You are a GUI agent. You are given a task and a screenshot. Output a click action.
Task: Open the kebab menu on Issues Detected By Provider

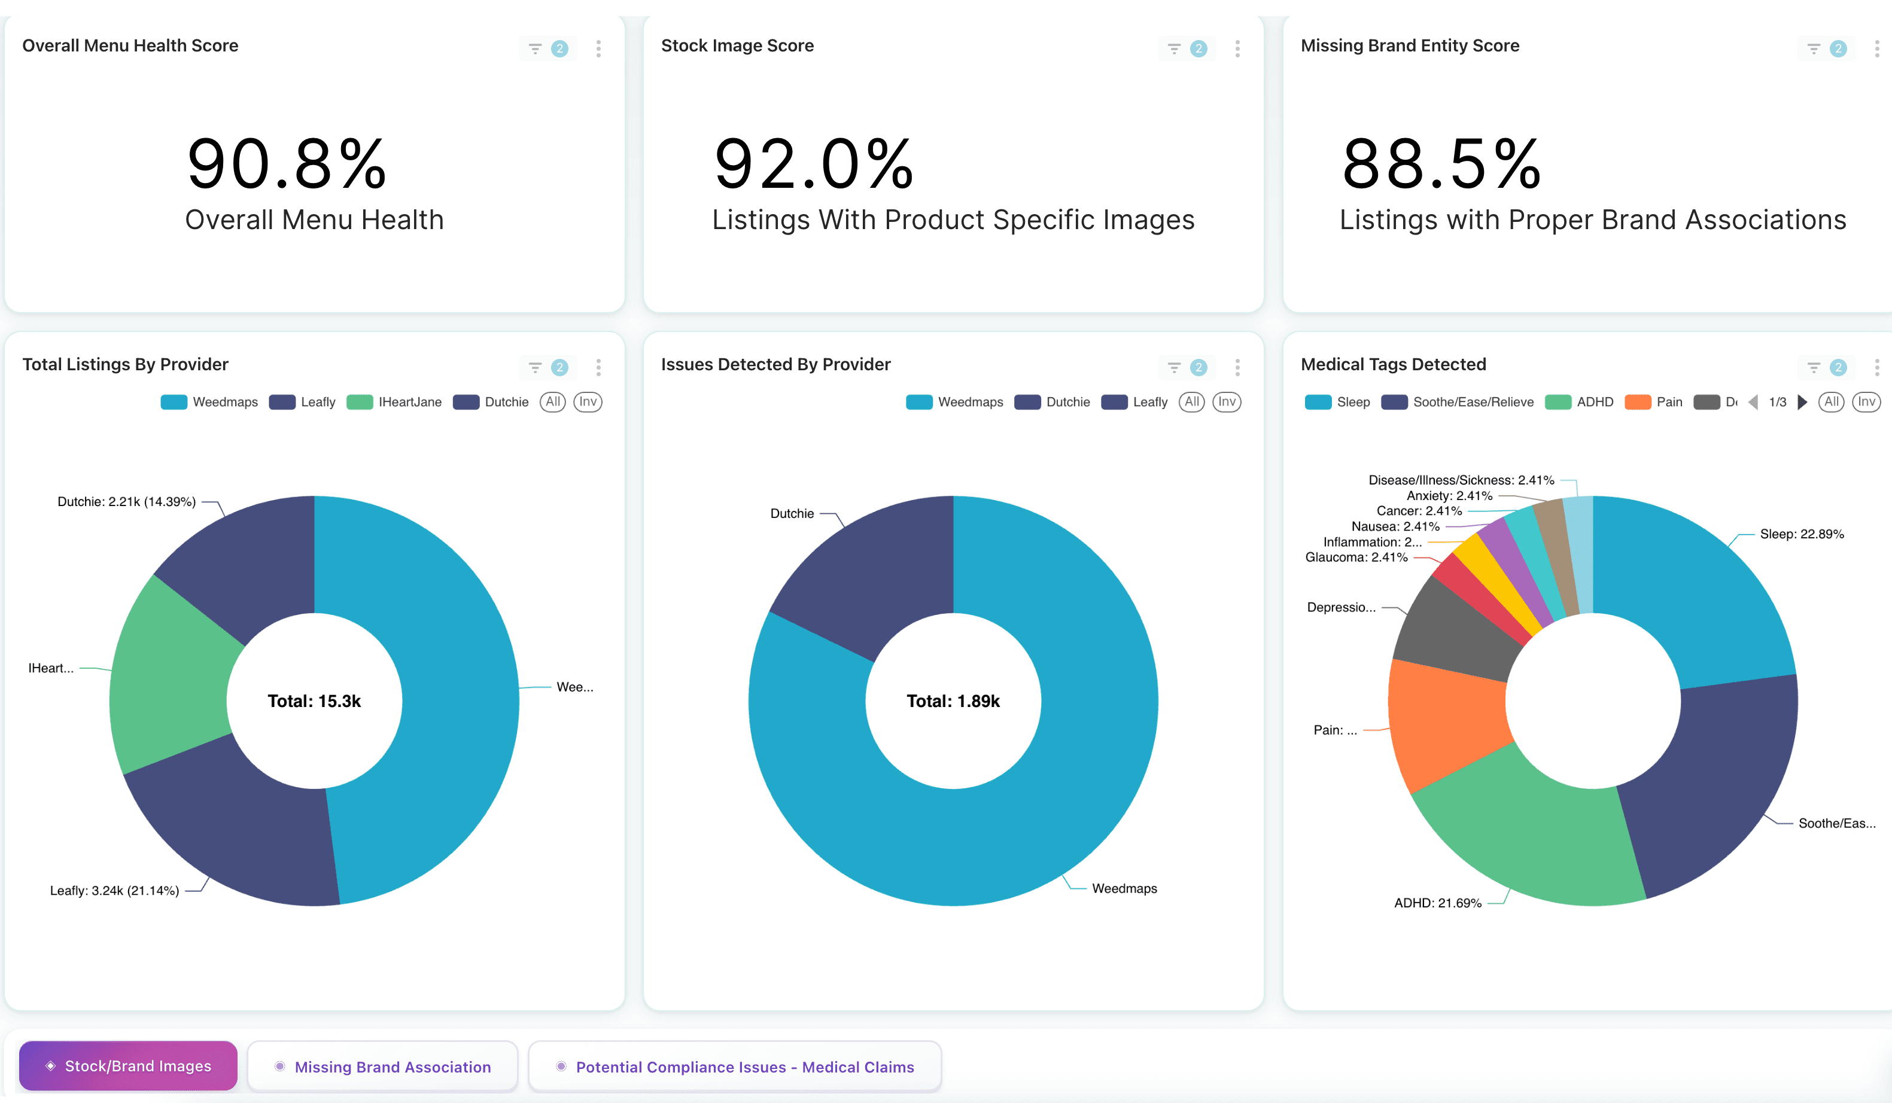(x=1237, y=368)
